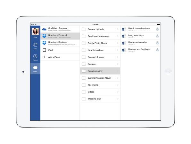This screenshot has height=144, width=191.
Task: Expand the Tax returns folder chevron
Action: tap(118, 85)
